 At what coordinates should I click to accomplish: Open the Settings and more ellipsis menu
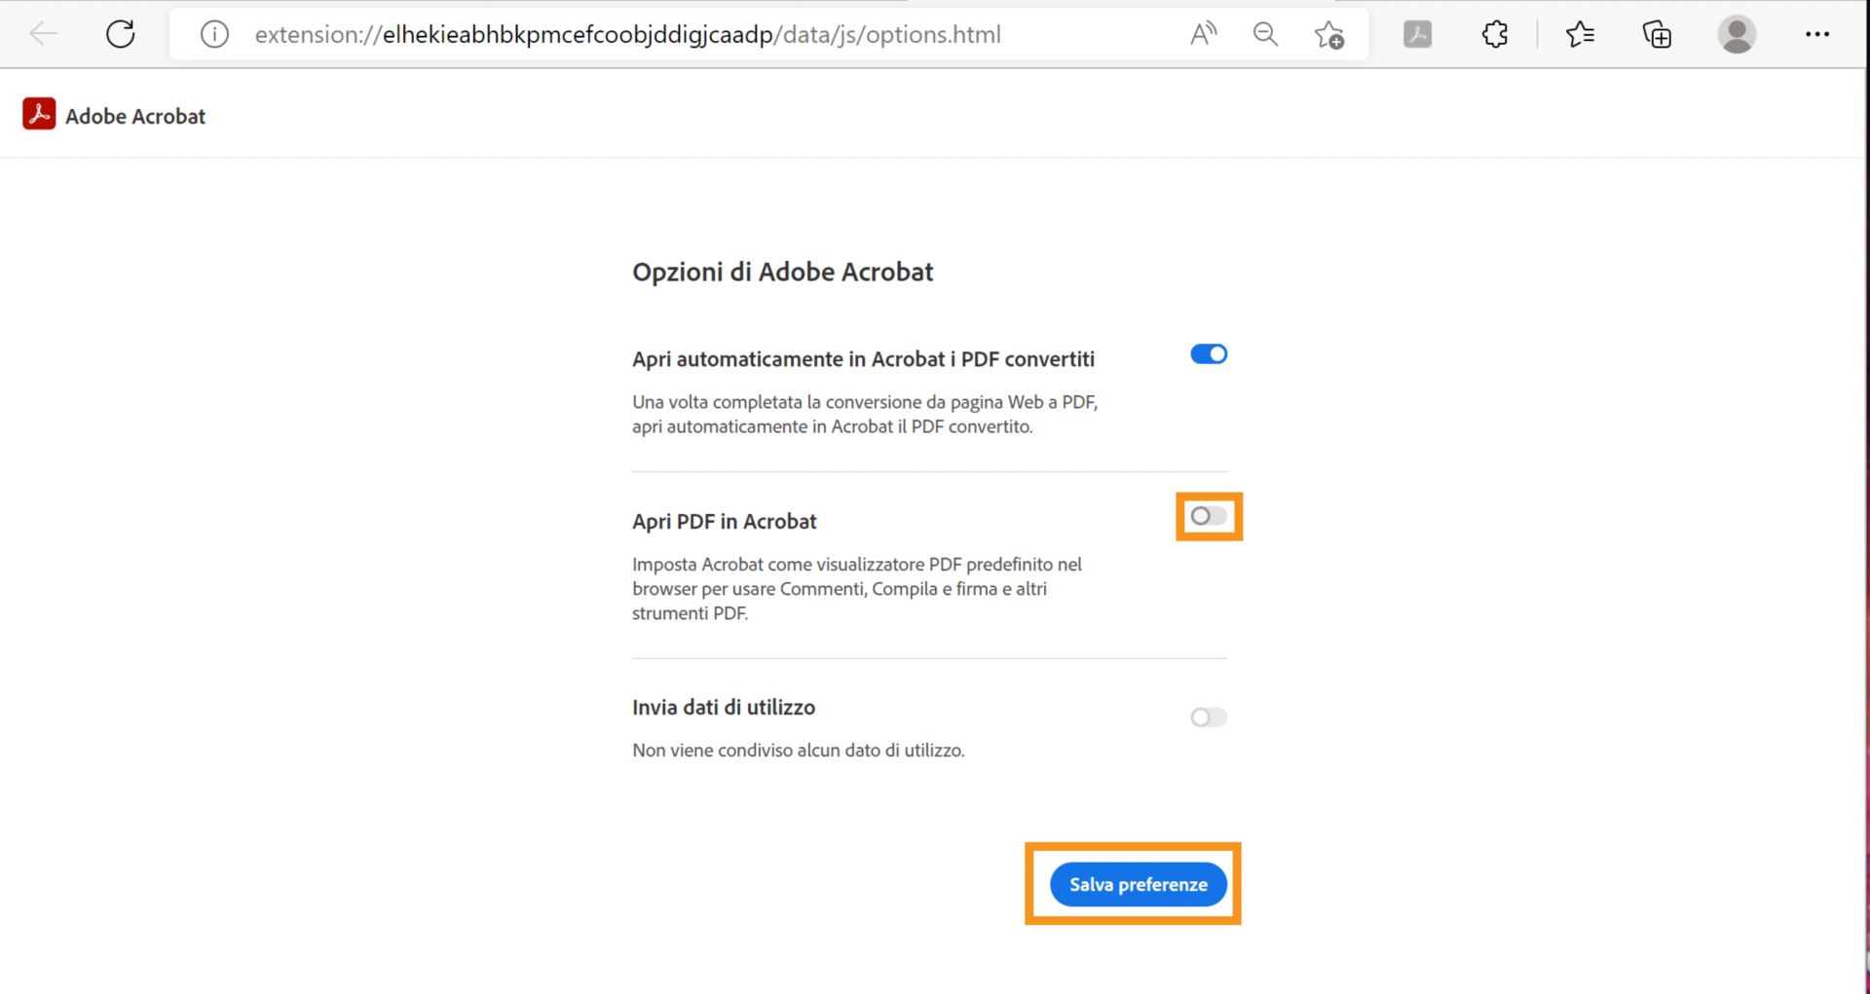1818,33
